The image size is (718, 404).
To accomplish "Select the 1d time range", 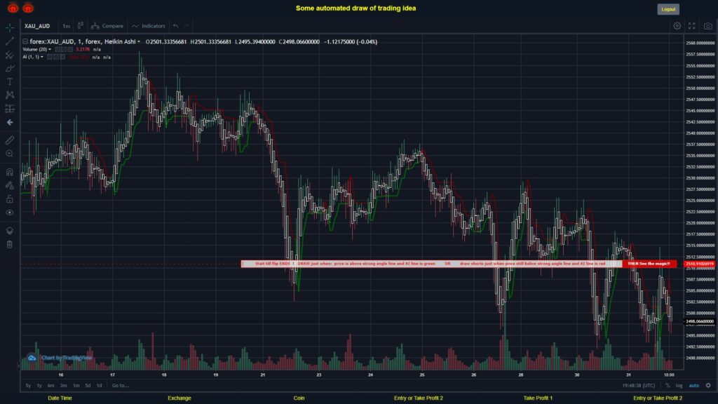I will (100, 386).
